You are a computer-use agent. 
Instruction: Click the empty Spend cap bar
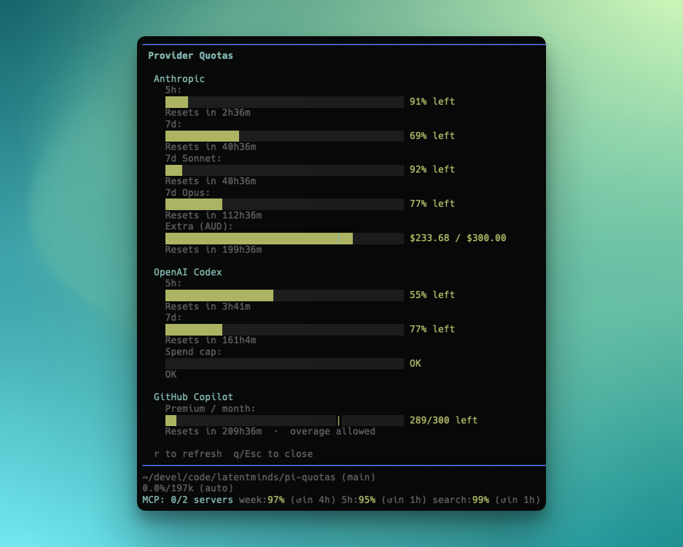click(x=284, y=363)
